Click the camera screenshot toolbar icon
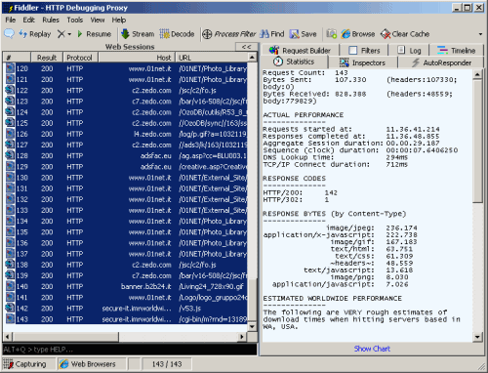488x373 pixels. [x=331, y=34]
